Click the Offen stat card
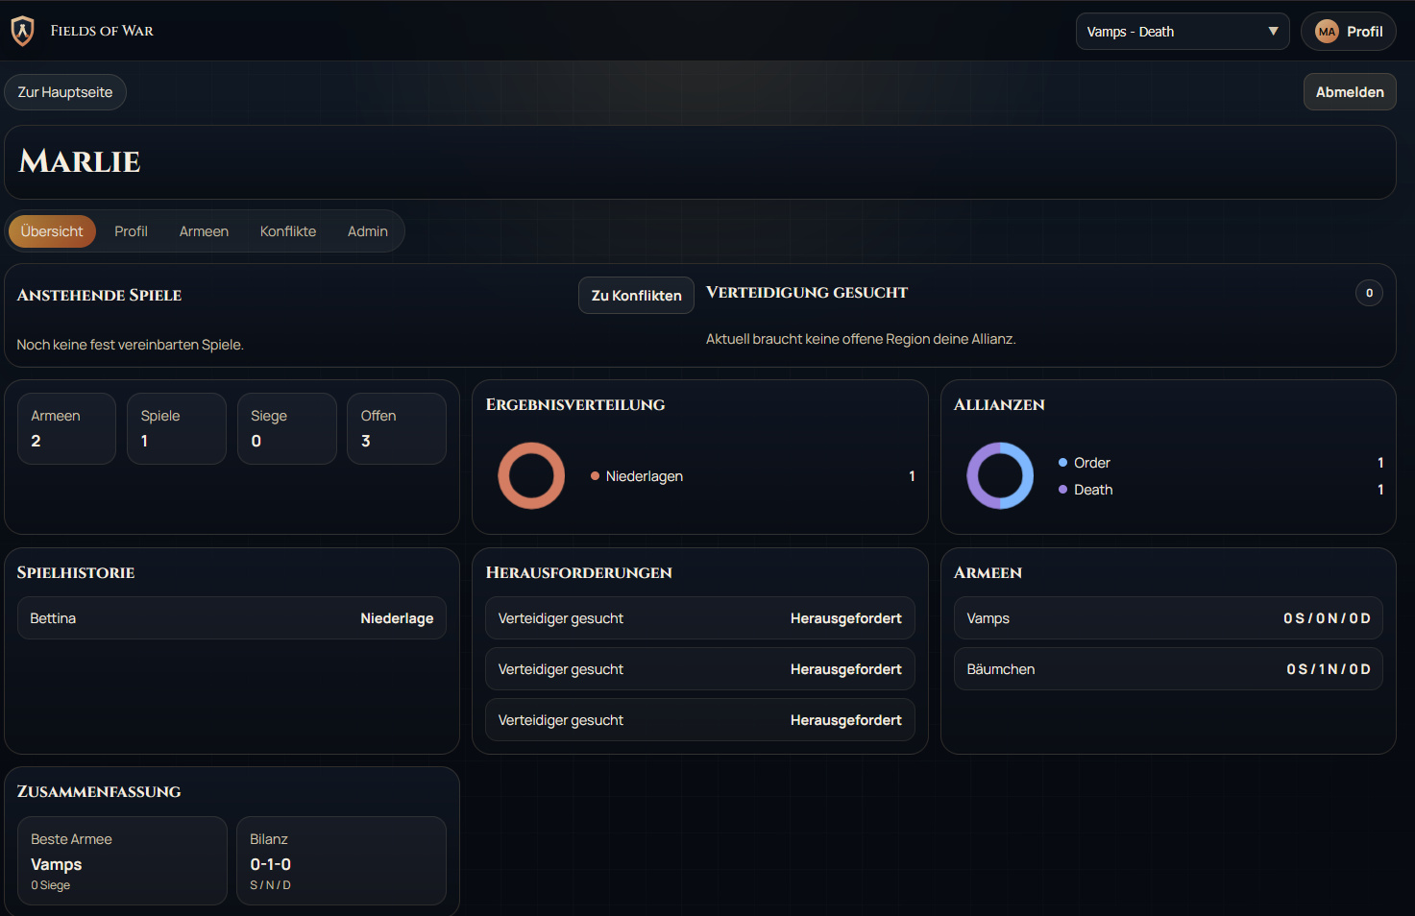 tap(396, 428)
